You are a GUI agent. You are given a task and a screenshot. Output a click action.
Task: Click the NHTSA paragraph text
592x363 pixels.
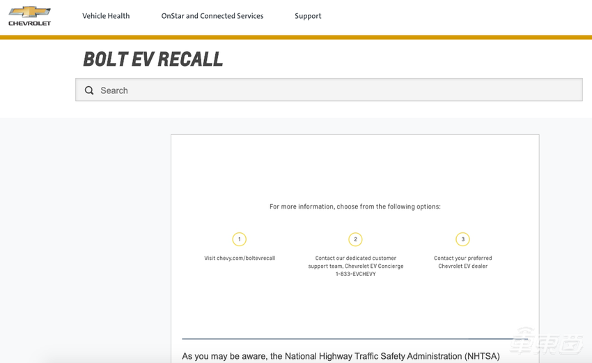click(x=341, y=356)
